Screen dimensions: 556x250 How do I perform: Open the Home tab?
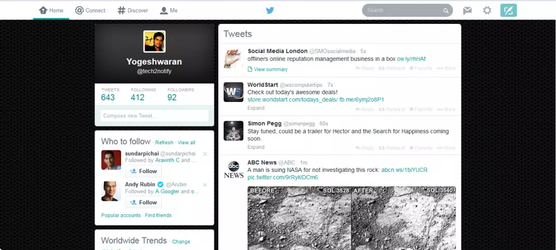coord(51,10)
